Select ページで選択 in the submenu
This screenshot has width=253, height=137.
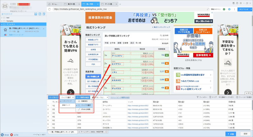[x=84, y=105]
